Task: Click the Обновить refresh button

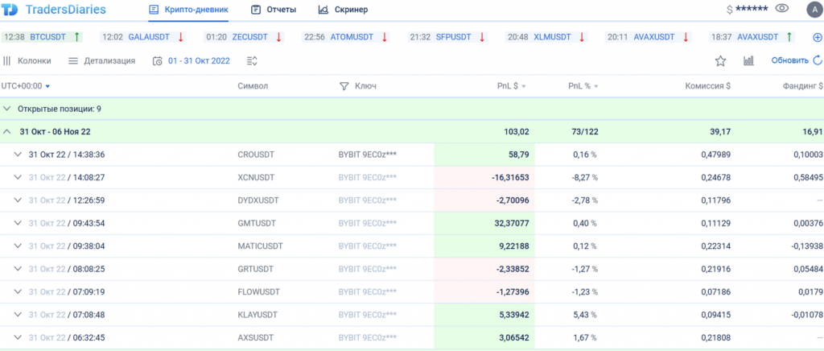Action: (795, 60)
